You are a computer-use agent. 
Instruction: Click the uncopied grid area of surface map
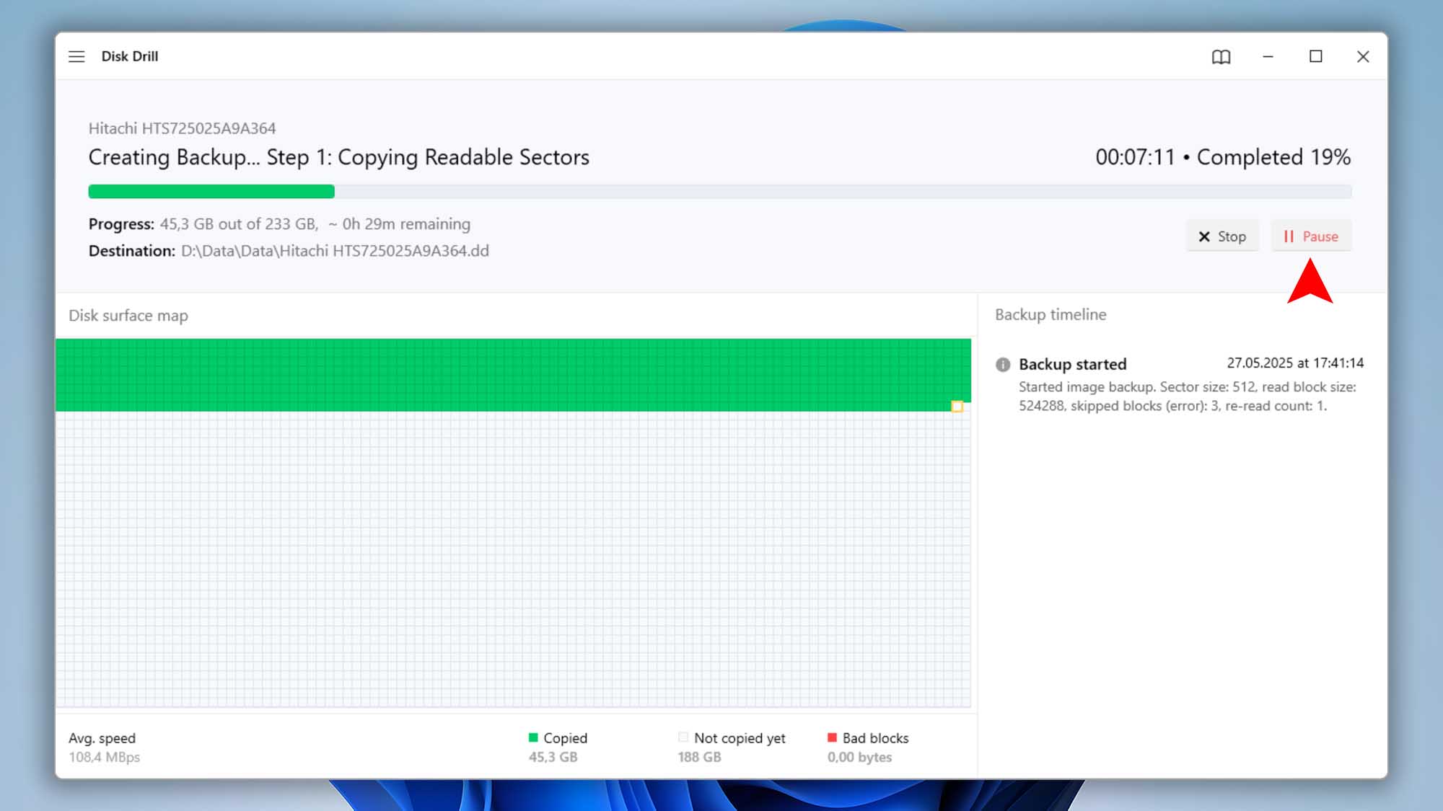[513, 559]
